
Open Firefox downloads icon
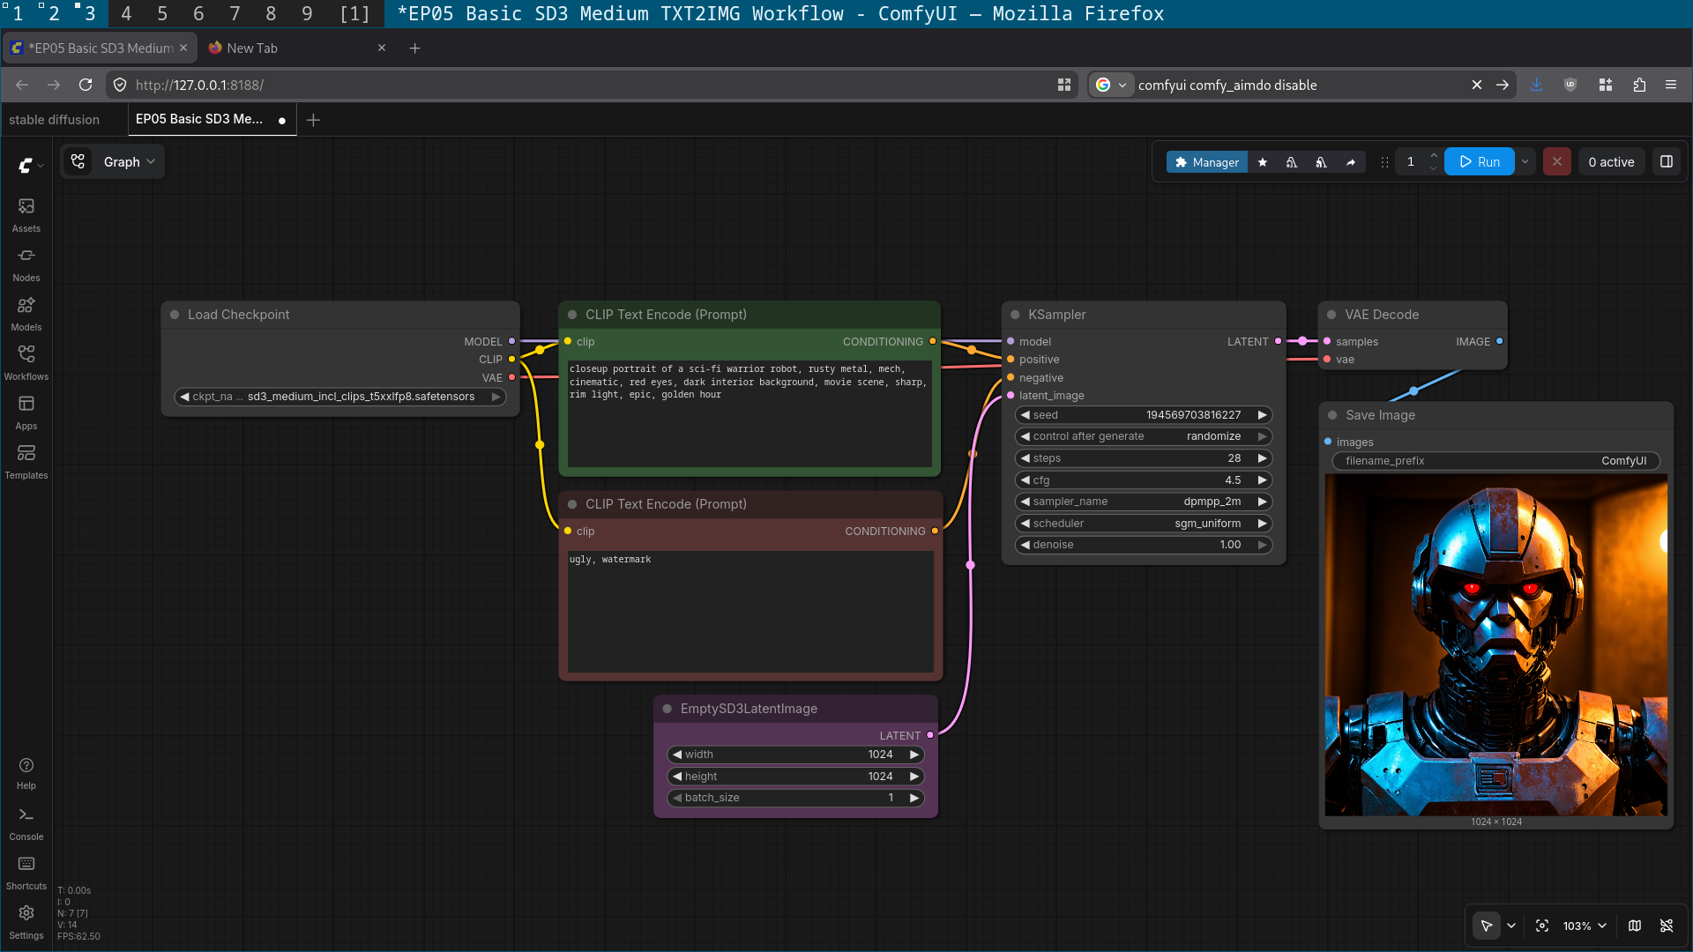tap(1536, 85)
